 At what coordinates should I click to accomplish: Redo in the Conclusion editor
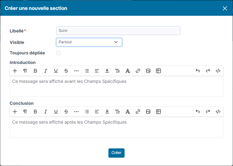208,112
